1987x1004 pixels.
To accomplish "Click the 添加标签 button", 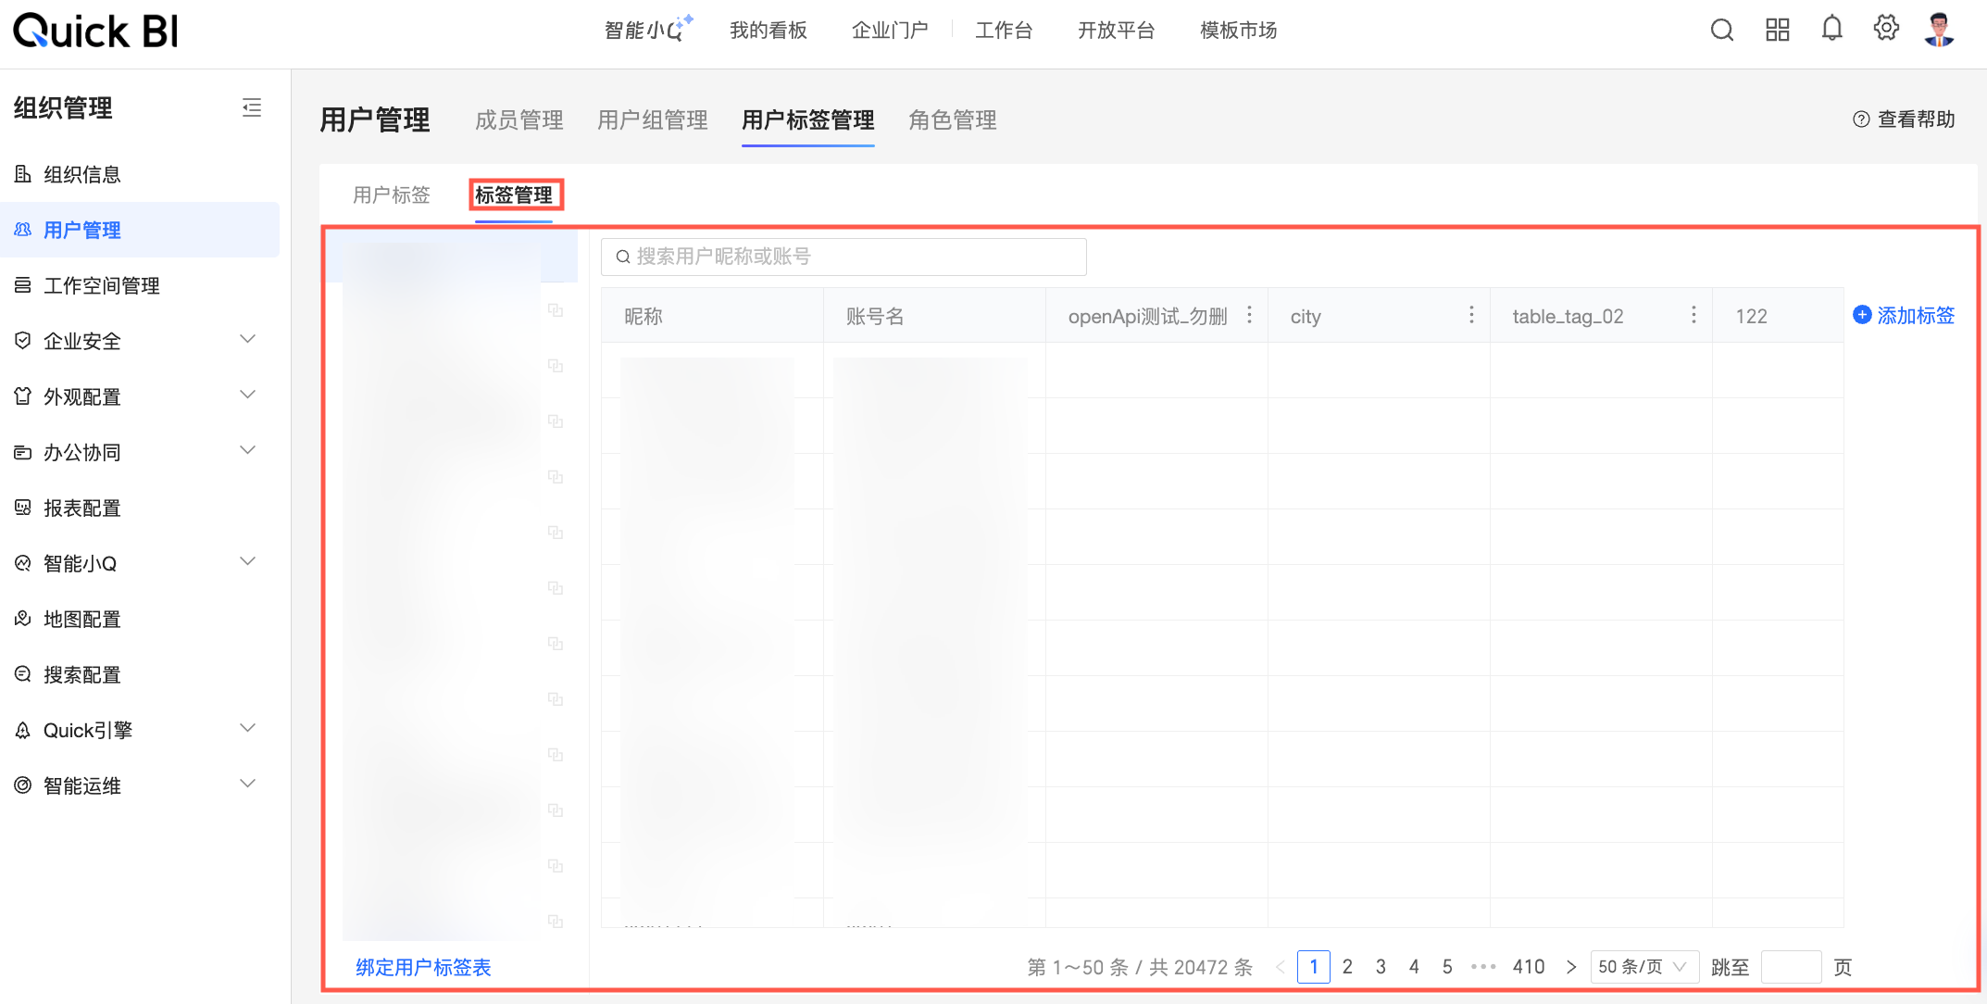I will [x=1904, y=316].
